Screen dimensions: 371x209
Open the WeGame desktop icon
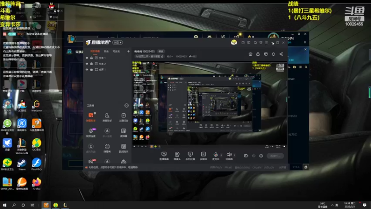click(37, 106)
